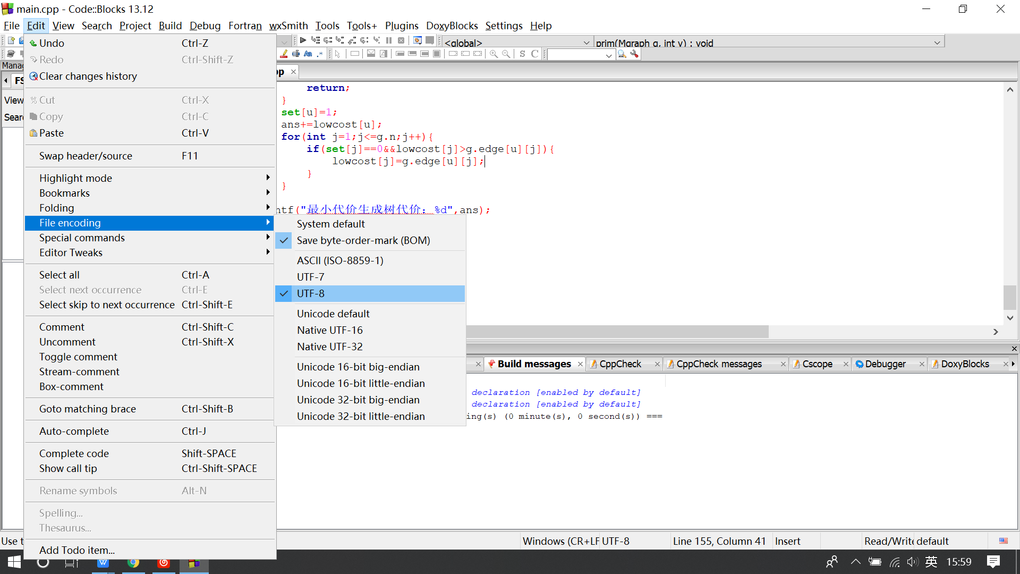This screenshot has height=574, width=1020.
Task: Click Clear changes history
Action: (149, 76)
